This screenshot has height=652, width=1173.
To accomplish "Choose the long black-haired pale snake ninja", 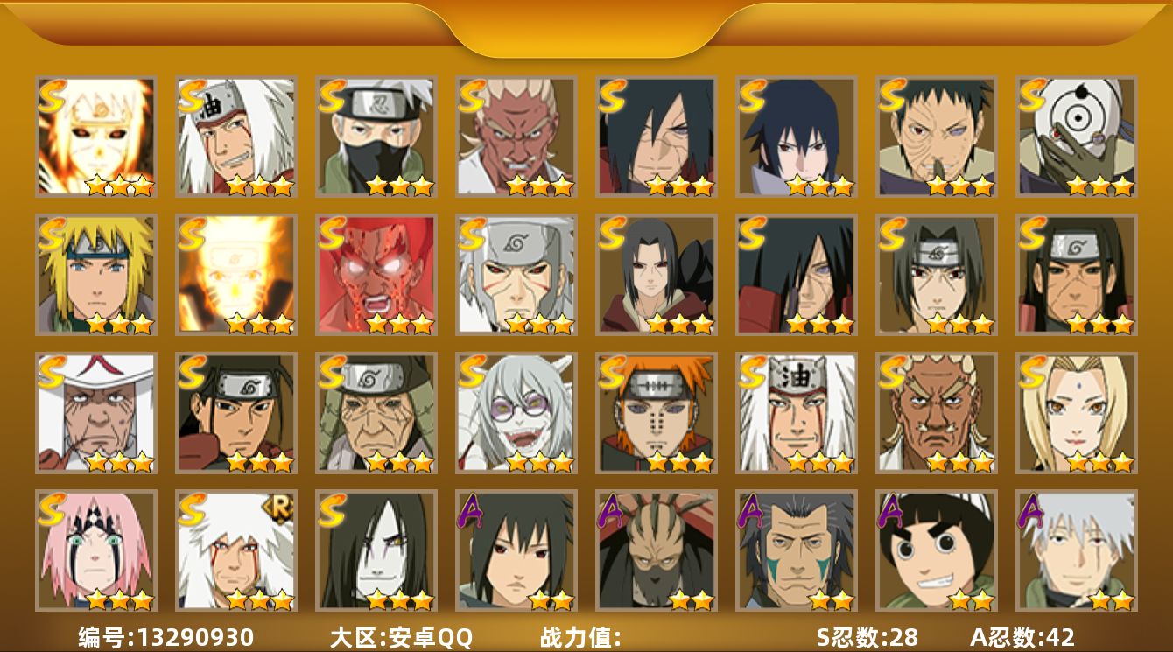I will coord(376,550).
